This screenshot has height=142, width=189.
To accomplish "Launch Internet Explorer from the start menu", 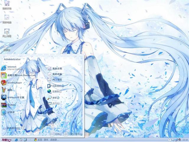I will coord(12,68).
